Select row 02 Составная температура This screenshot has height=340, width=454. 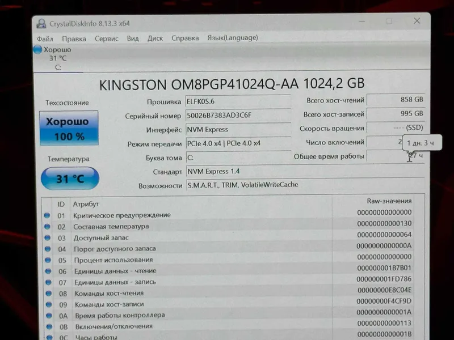click(x=228, y=226)
